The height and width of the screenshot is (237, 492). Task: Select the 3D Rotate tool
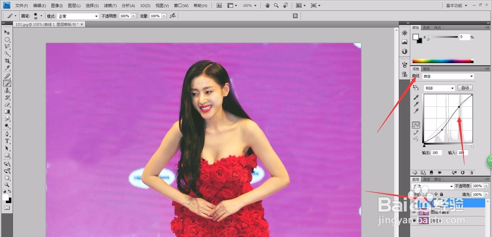tap(7, 164)
